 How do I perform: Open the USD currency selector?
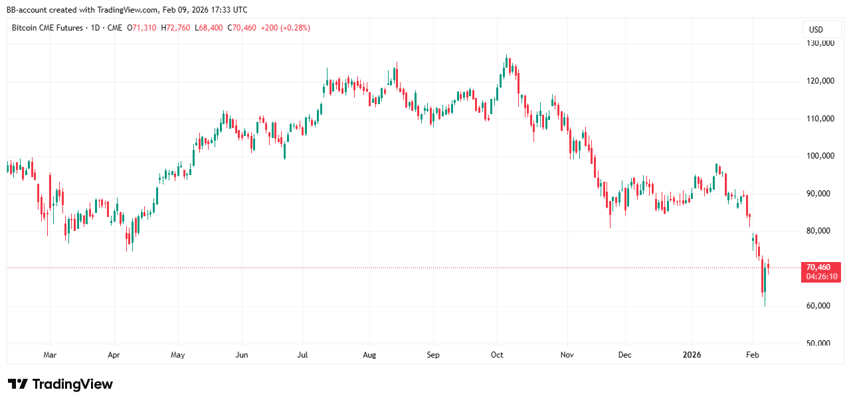click(815, 29)
